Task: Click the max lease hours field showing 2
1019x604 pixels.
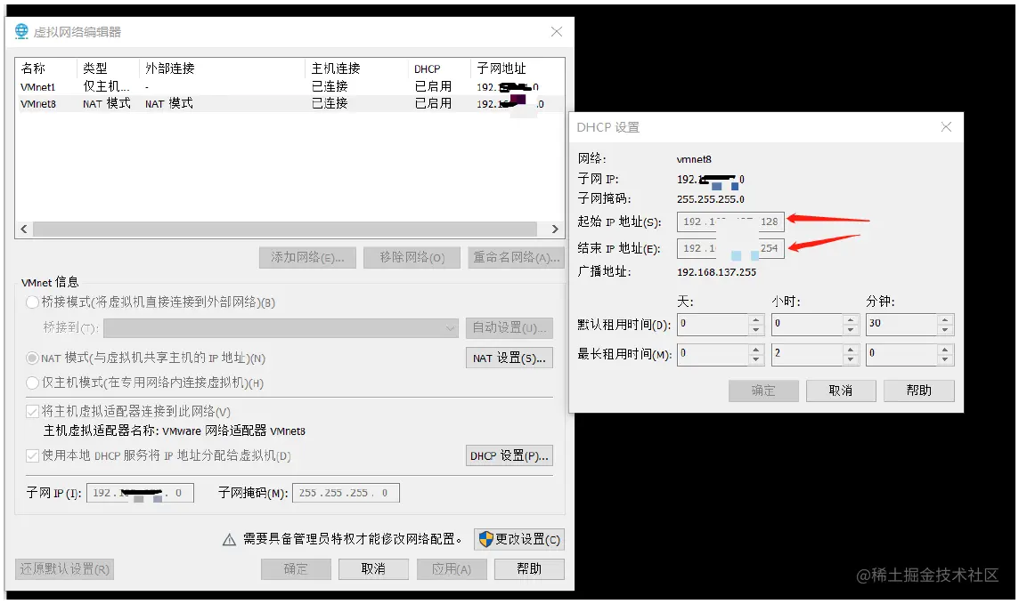Action: coord(806,354)
